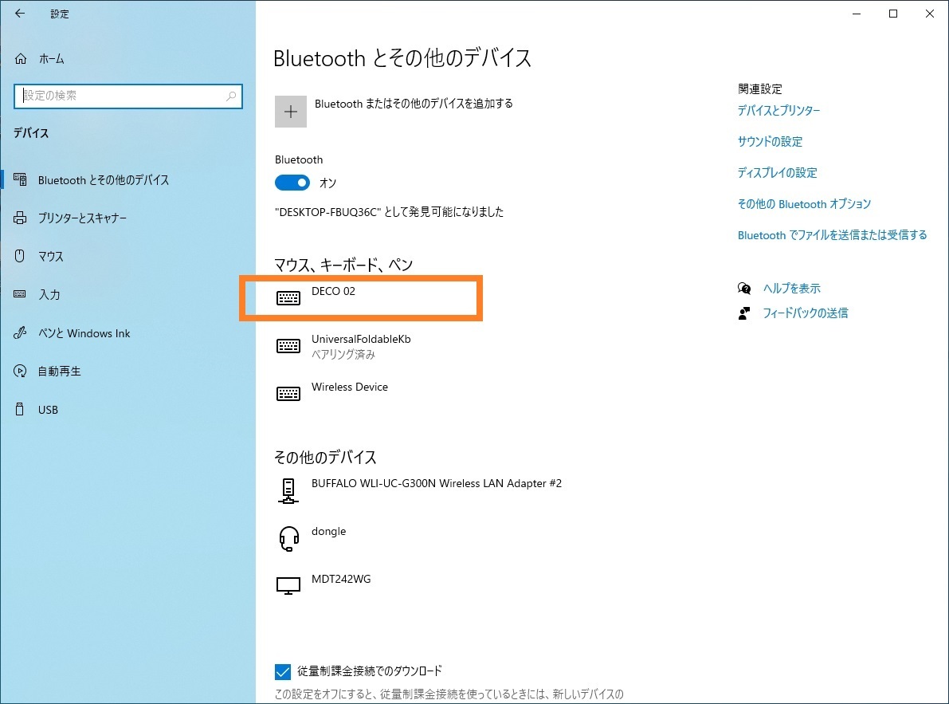This screenshot has width=949, height=704.
Task: Select Bluetooth とその他のデバイス in sidebar
Action: (104, 179)
